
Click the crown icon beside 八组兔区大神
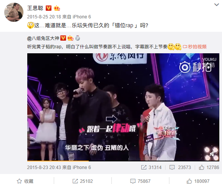coord(70,38)
